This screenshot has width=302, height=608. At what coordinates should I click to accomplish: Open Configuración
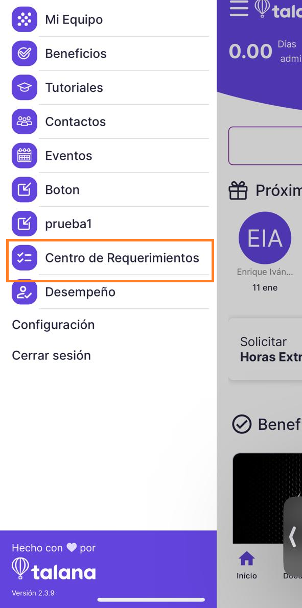(53, 325)
